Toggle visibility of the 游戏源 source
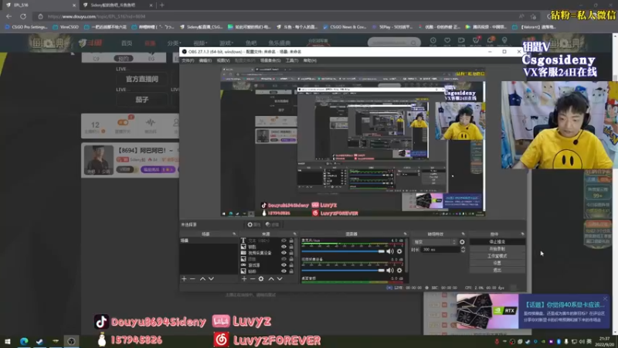Image resolution: width=618 pixels, height=348 pixels. pos(284,265)
